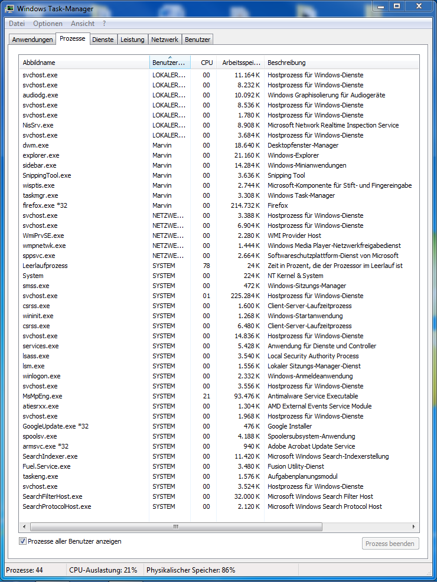
Task: Sort by Arbeitsspeicher column header
Action: [240, 63]
